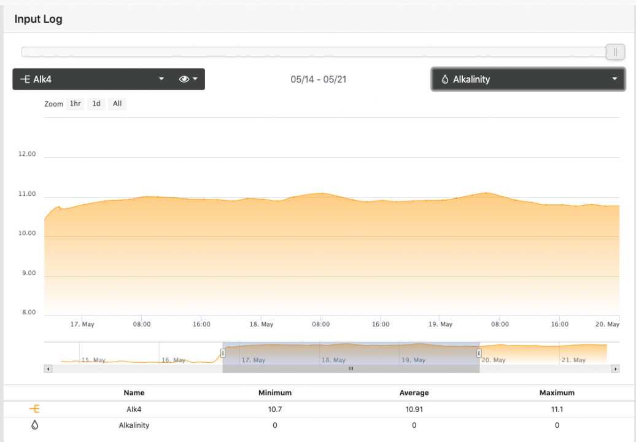Click the top range slider handle

click(615, 52)
